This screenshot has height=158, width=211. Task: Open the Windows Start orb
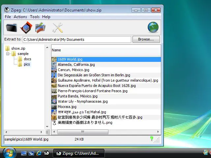click(10, 153)
